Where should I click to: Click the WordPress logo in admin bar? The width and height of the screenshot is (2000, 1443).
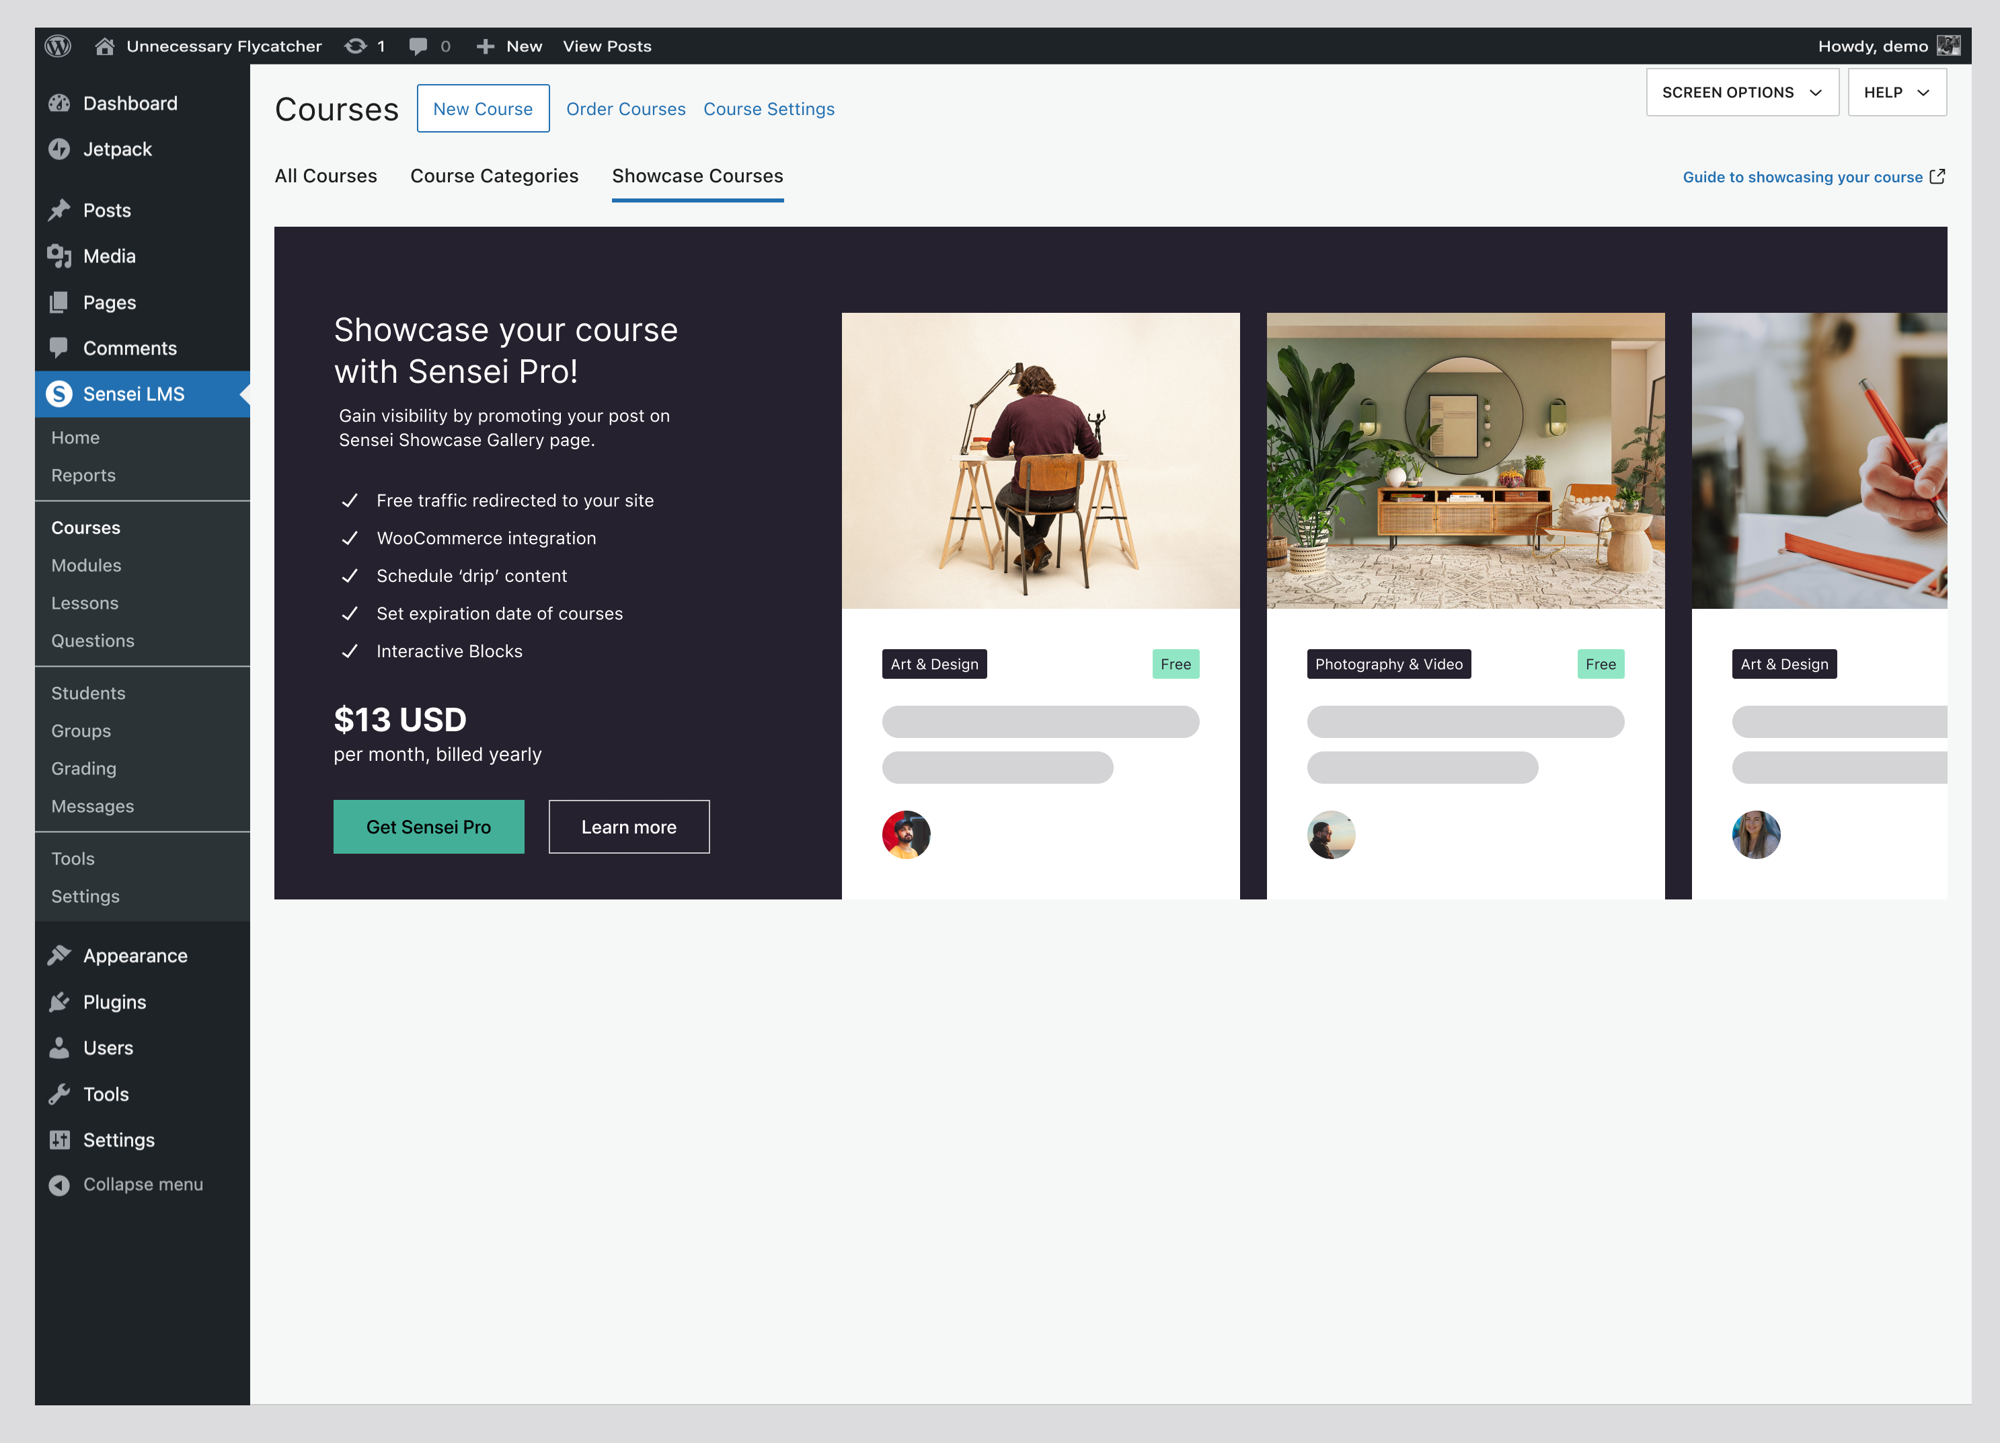click(x=59, y=46)
